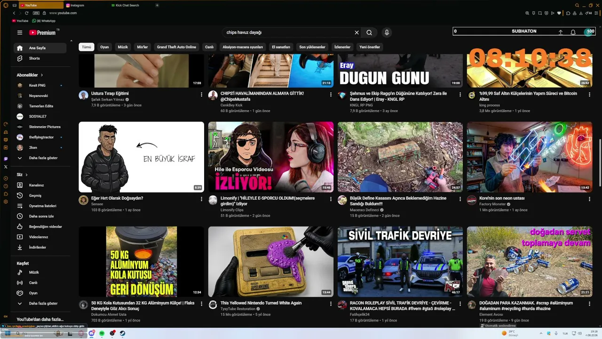Play the En Büyük İsraf thumbnail video
Image resolution: width=602 pixels, height=339 pixels.
click(x=141, y=157)
